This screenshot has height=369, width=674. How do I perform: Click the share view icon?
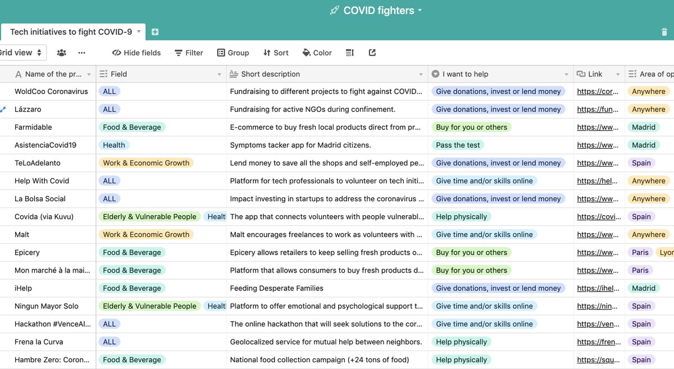coord(372,53)
